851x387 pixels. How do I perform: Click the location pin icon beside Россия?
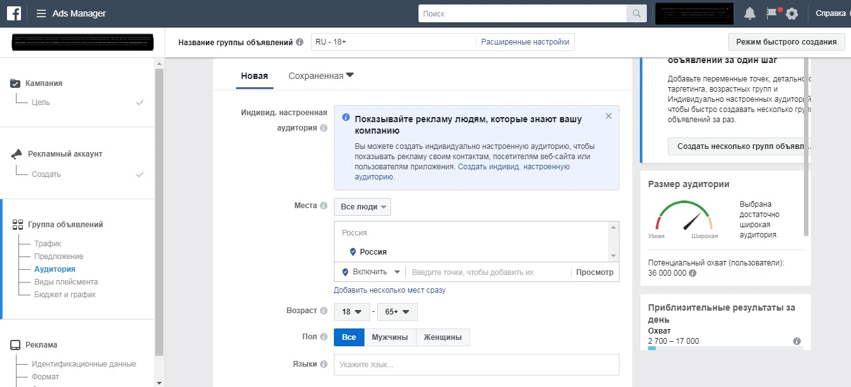(x=354, y=251)
